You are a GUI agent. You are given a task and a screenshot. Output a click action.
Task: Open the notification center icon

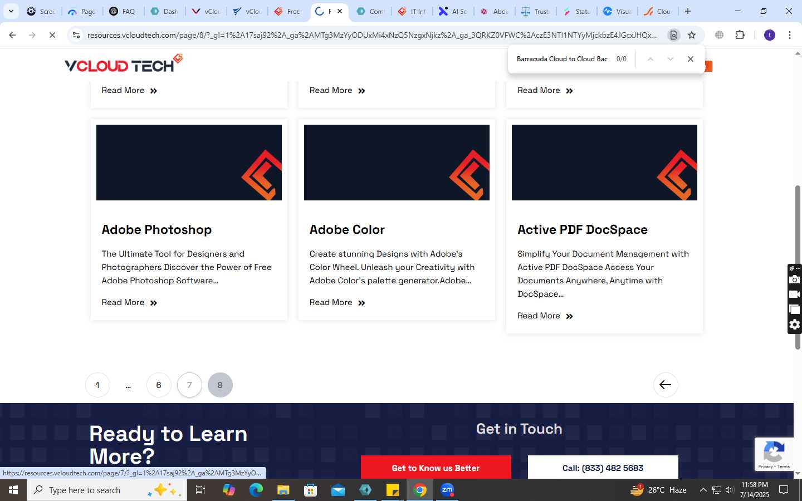tap(784, 490)
